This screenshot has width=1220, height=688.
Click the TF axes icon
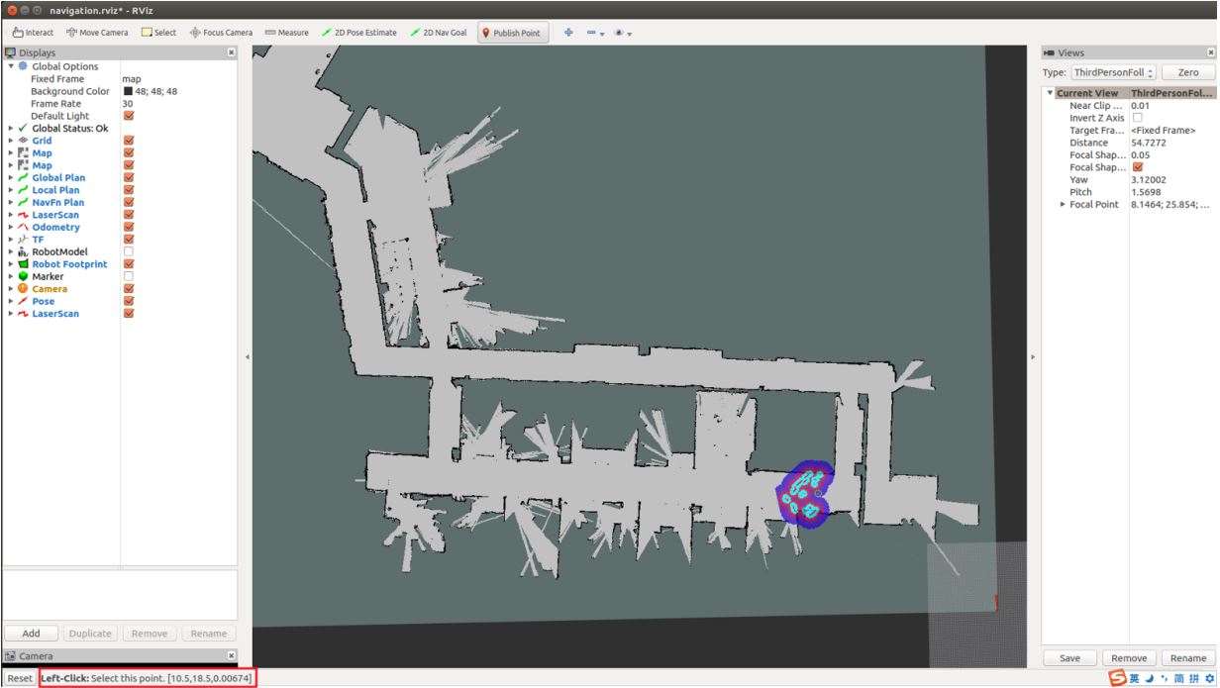pos(25,240)
